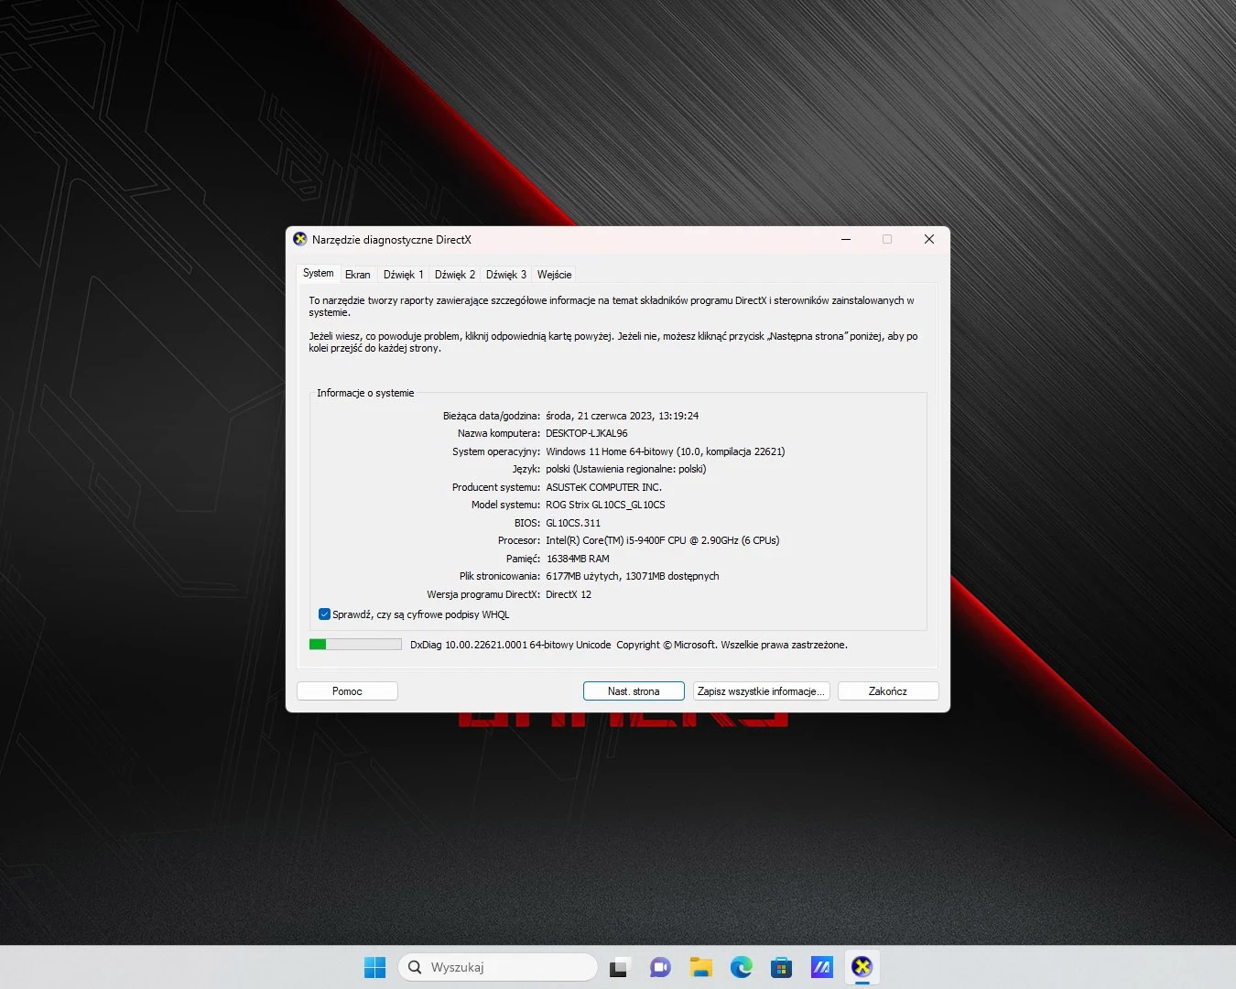Click the ASUSTeK COMPUTER INC. value

pyautogui.click(x=604, y=487)
